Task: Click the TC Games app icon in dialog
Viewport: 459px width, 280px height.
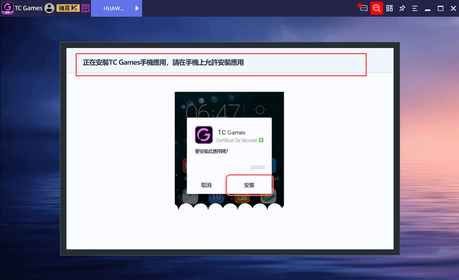Action: click(204, 135)
